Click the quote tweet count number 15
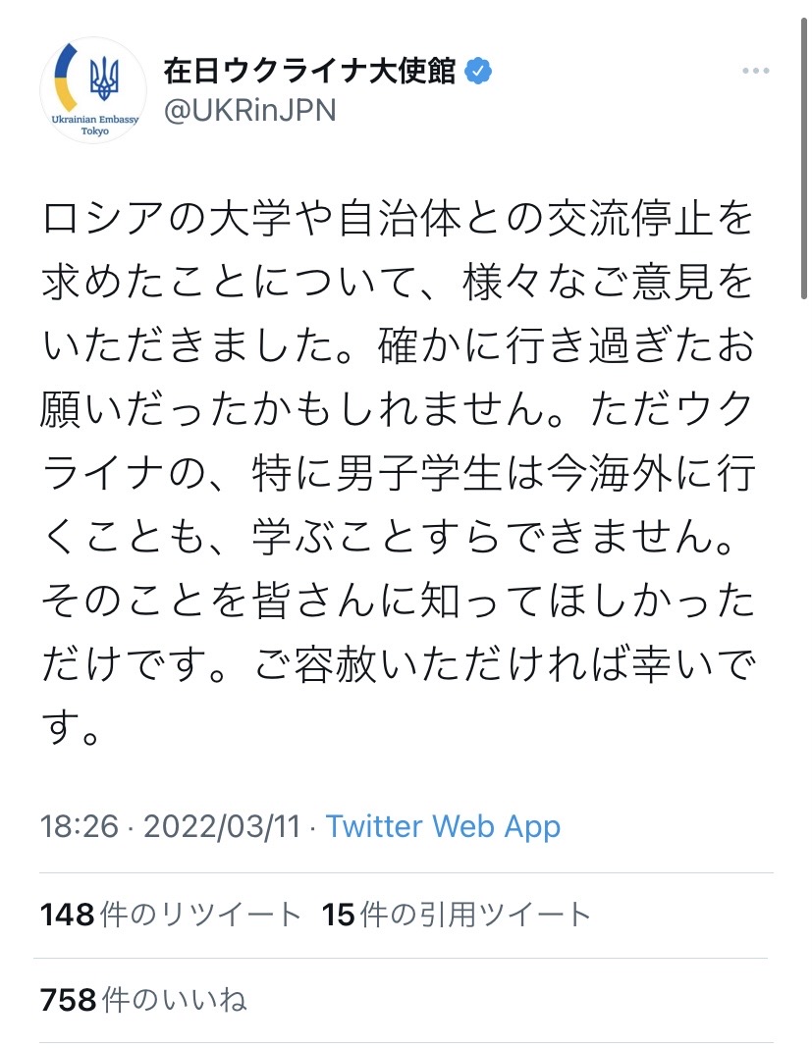Image resolution: width=812 pixels, height=1048 pixels. coord(339,915)
